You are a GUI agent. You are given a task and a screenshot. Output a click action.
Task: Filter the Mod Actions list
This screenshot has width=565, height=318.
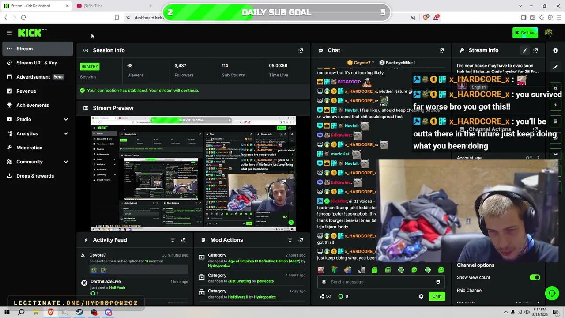[290, 240]
